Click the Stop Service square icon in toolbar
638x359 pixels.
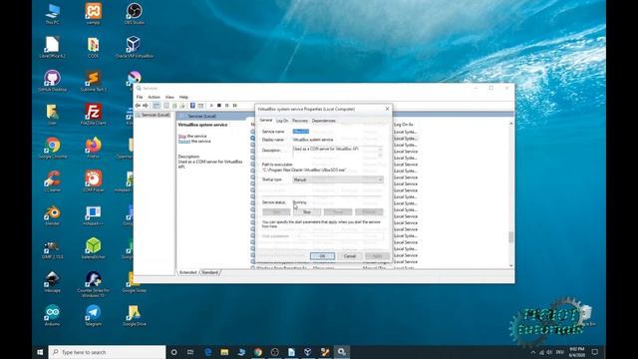[219, 106]
